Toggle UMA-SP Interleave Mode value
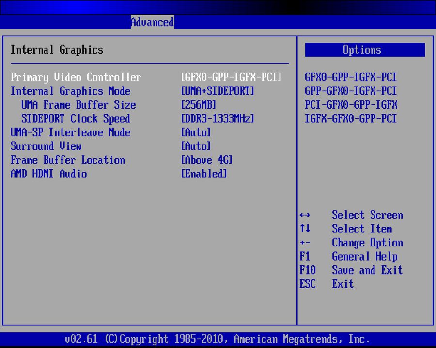436x348 pixels. [196, 132]
